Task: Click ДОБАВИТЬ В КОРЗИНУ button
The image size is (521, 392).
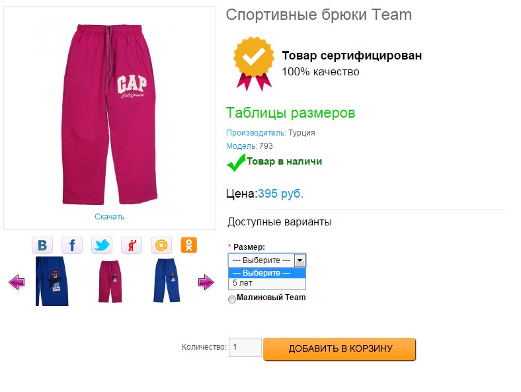Action: 339,348
